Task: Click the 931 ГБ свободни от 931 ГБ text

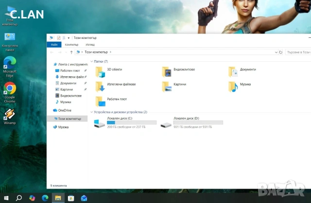Action: pyautogui.click(x=192, y=127)
